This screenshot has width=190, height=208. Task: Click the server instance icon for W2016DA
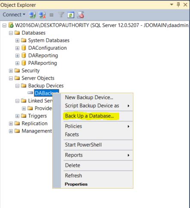point(11,25)
